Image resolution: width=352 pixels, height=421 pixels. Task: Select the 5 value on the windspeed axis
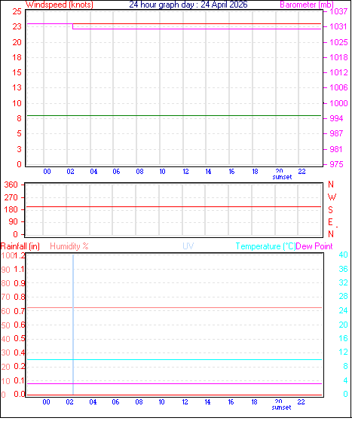(19, 133)
